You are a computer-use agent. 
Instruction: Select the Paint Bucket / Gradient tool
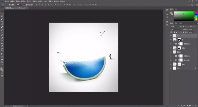(2, 41)
